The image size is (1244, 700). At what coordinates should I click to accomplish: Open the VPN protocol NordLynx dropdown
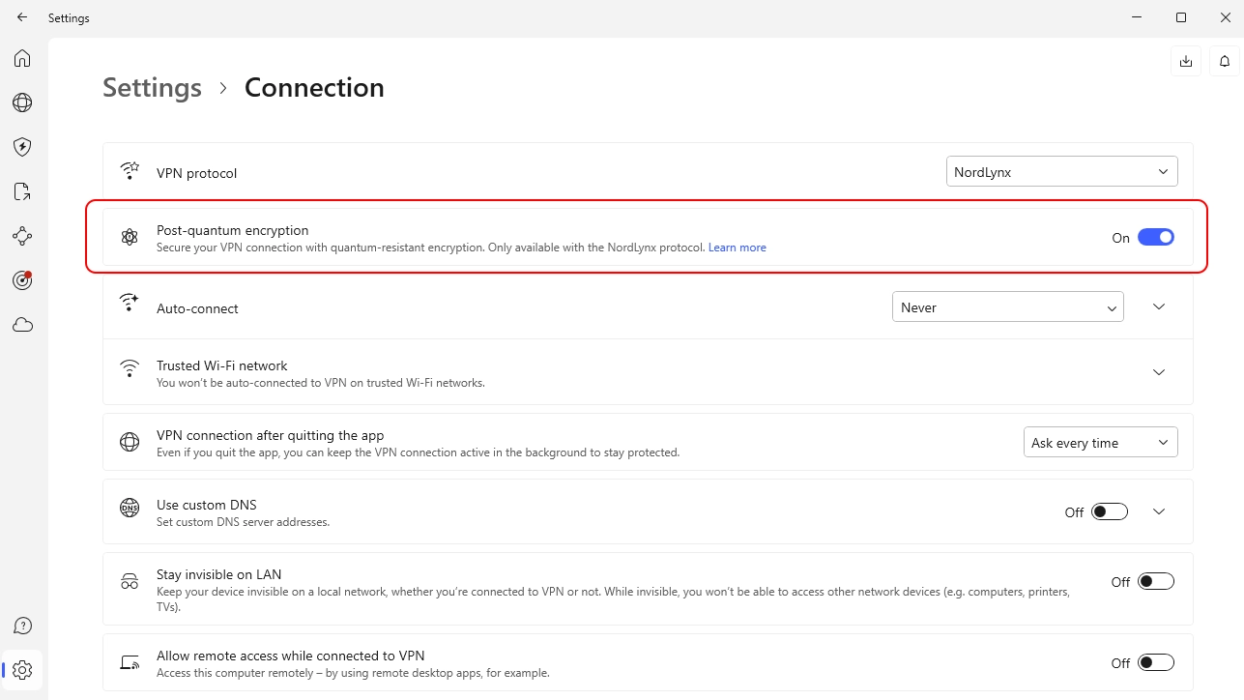[x=1061, y=172]
